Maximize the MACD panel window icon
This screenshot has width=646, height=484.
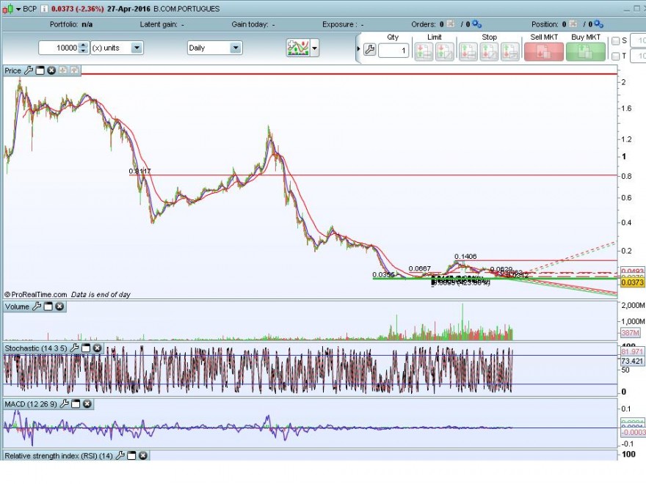pos(76,404)
